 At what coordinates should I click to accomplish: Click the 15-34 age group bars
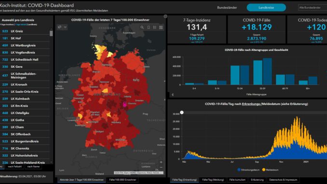tap(240, 75)
